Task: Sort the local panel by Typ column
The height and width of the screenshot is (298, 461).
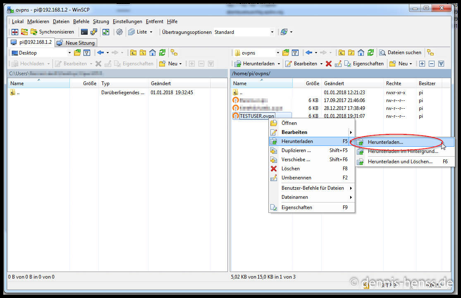Action: 124,83
